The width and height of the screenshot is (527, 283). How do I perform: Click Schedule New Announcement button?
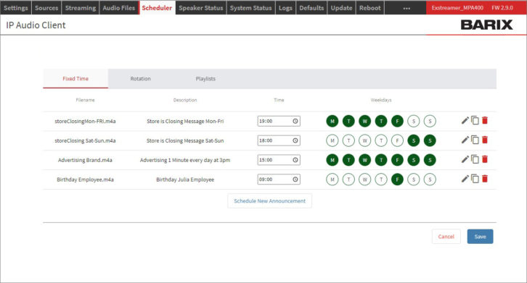point(269,200)
